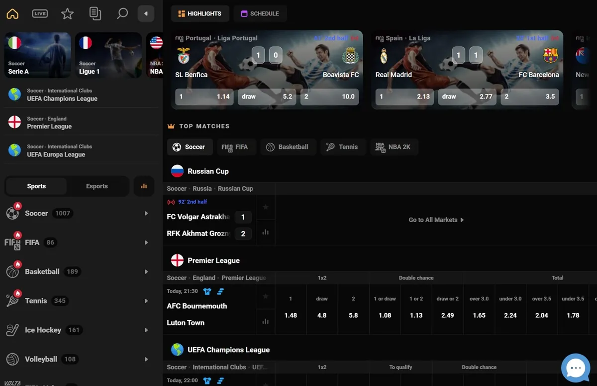Select the Soccer icon in the sidebar
The height and width of the screenshot is (386, 597).
[x=12, y=213]
